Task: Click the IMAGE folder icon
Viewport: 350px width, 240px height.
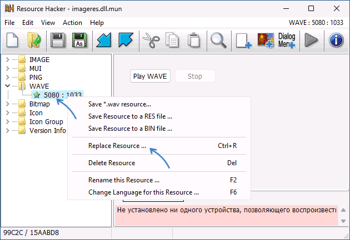Action: click(x=22, y=59)
